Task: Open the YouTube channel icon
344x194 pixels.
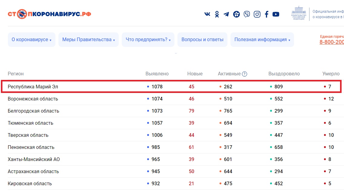Action: point(276,14)
